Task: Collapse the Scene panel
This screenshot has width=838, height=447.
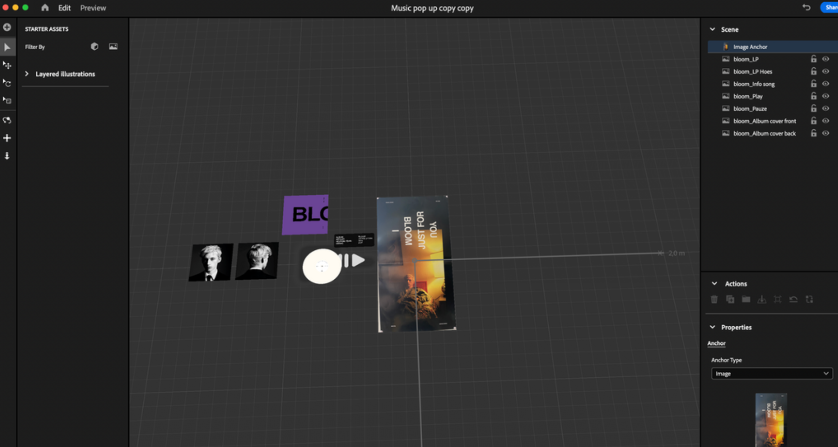Action: (x=712, y=29)
